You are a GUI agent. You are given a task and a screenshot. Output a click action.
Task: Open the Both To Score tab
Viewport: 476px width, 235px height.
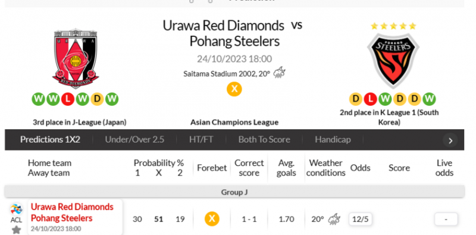pyautogui.click(x=264, y=140)
